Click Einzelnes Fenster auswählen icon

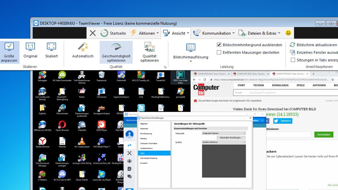(x=292, y=52)
